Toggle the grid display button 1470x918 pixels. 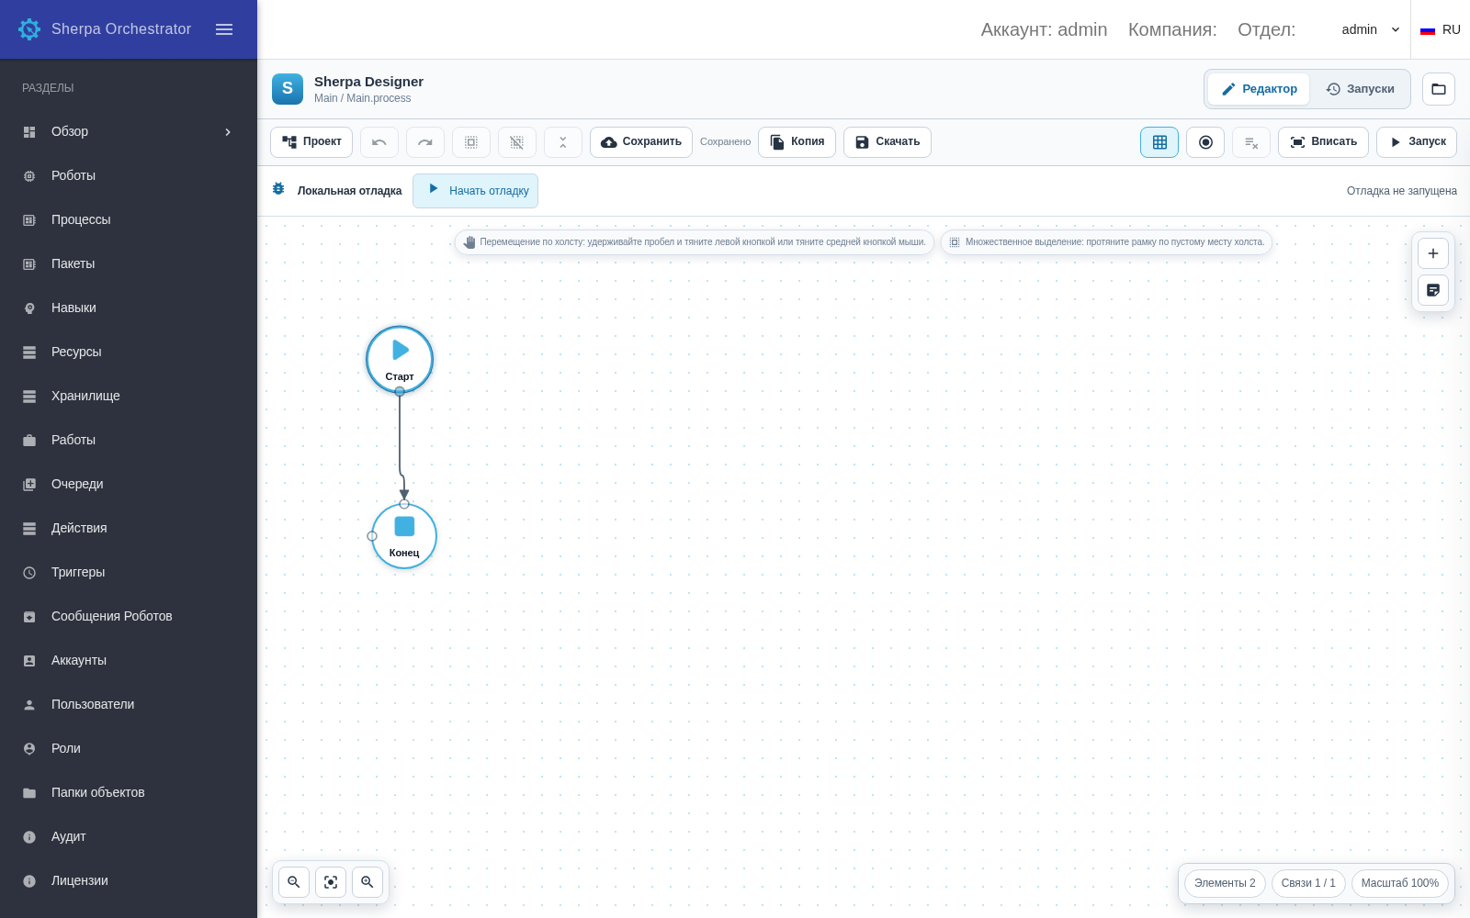(1159, 142)
